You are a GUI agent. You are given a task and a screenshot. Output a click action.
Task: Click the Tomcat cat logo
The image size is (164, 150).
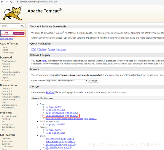click(12, 13)
